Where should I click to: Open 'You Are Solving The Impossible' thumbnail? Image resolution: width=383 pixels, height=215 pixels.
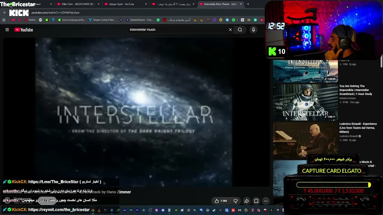pos(305,102)
